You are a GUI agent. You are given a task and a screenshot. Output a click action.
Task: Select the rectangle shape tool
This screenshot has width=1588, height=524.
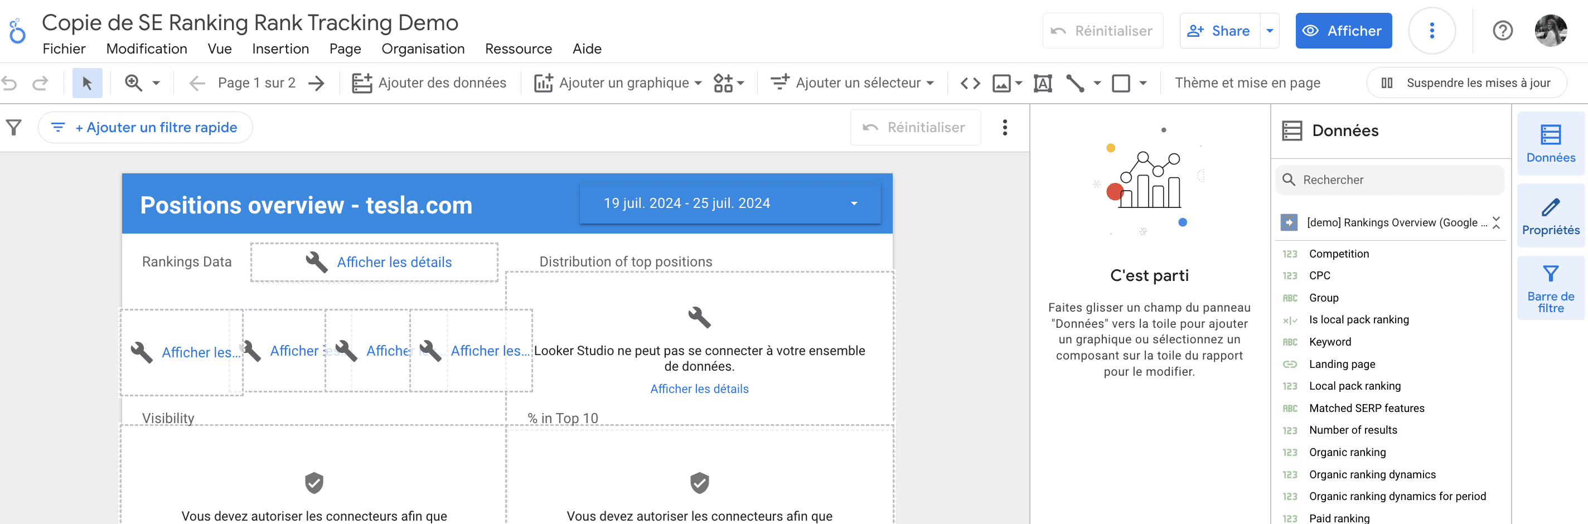tap(1121, 83)
